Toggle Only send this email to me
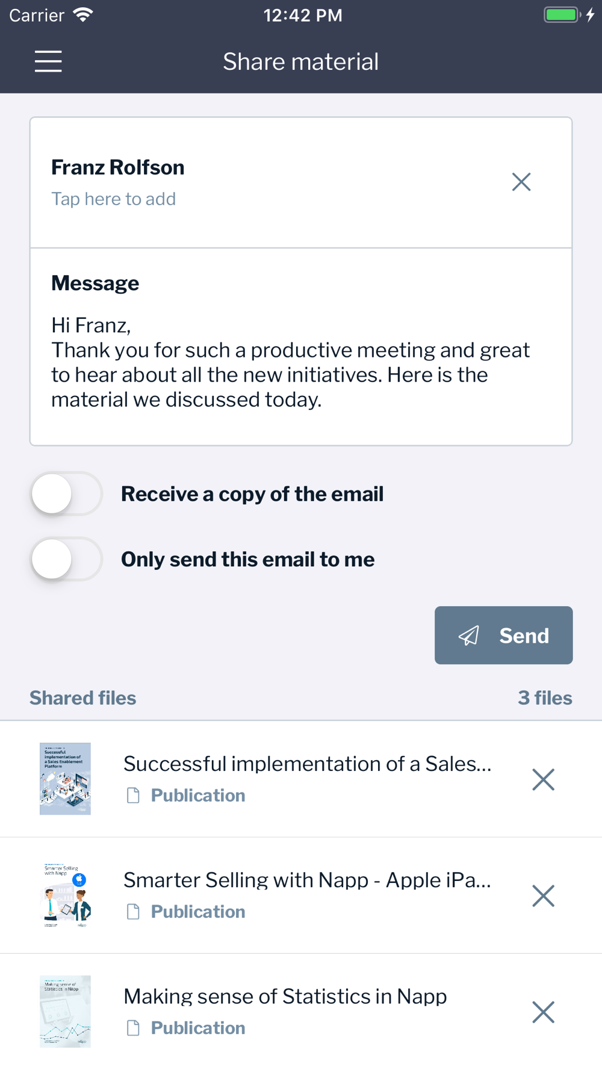The image size is (602, 1070). pos(66,559)
